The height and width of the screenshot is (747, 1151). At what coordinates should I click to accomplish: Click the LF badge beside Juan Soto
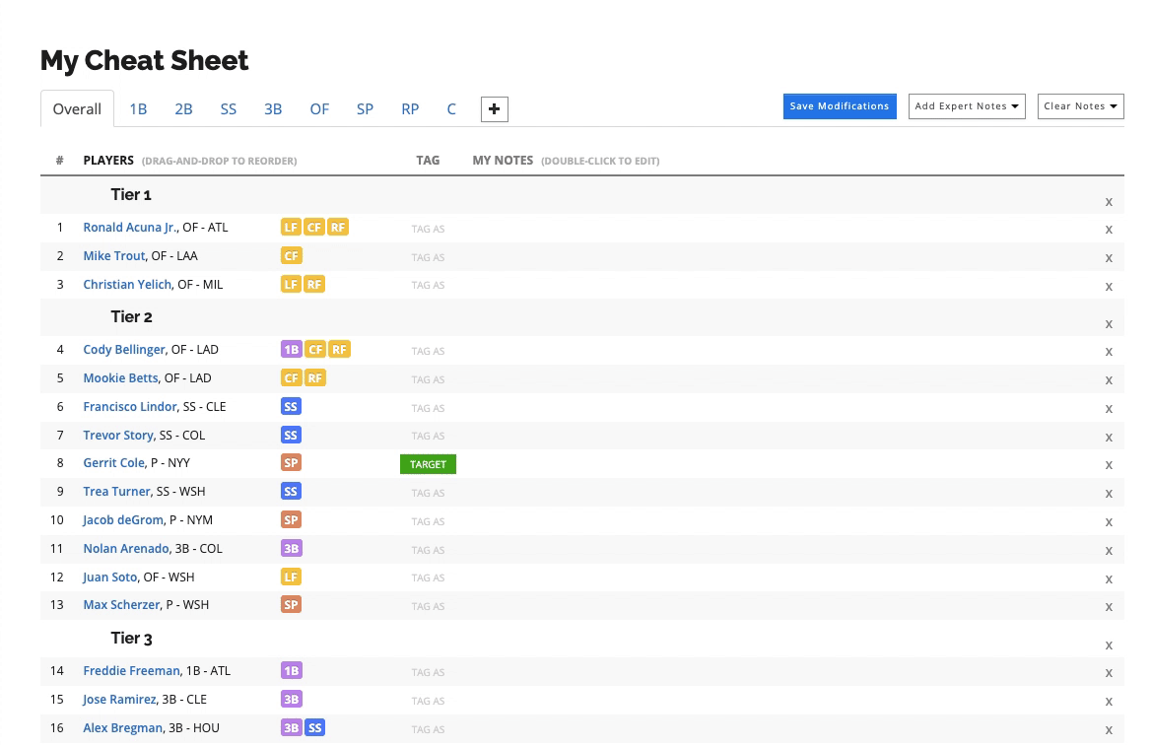(x=291, y=577)
